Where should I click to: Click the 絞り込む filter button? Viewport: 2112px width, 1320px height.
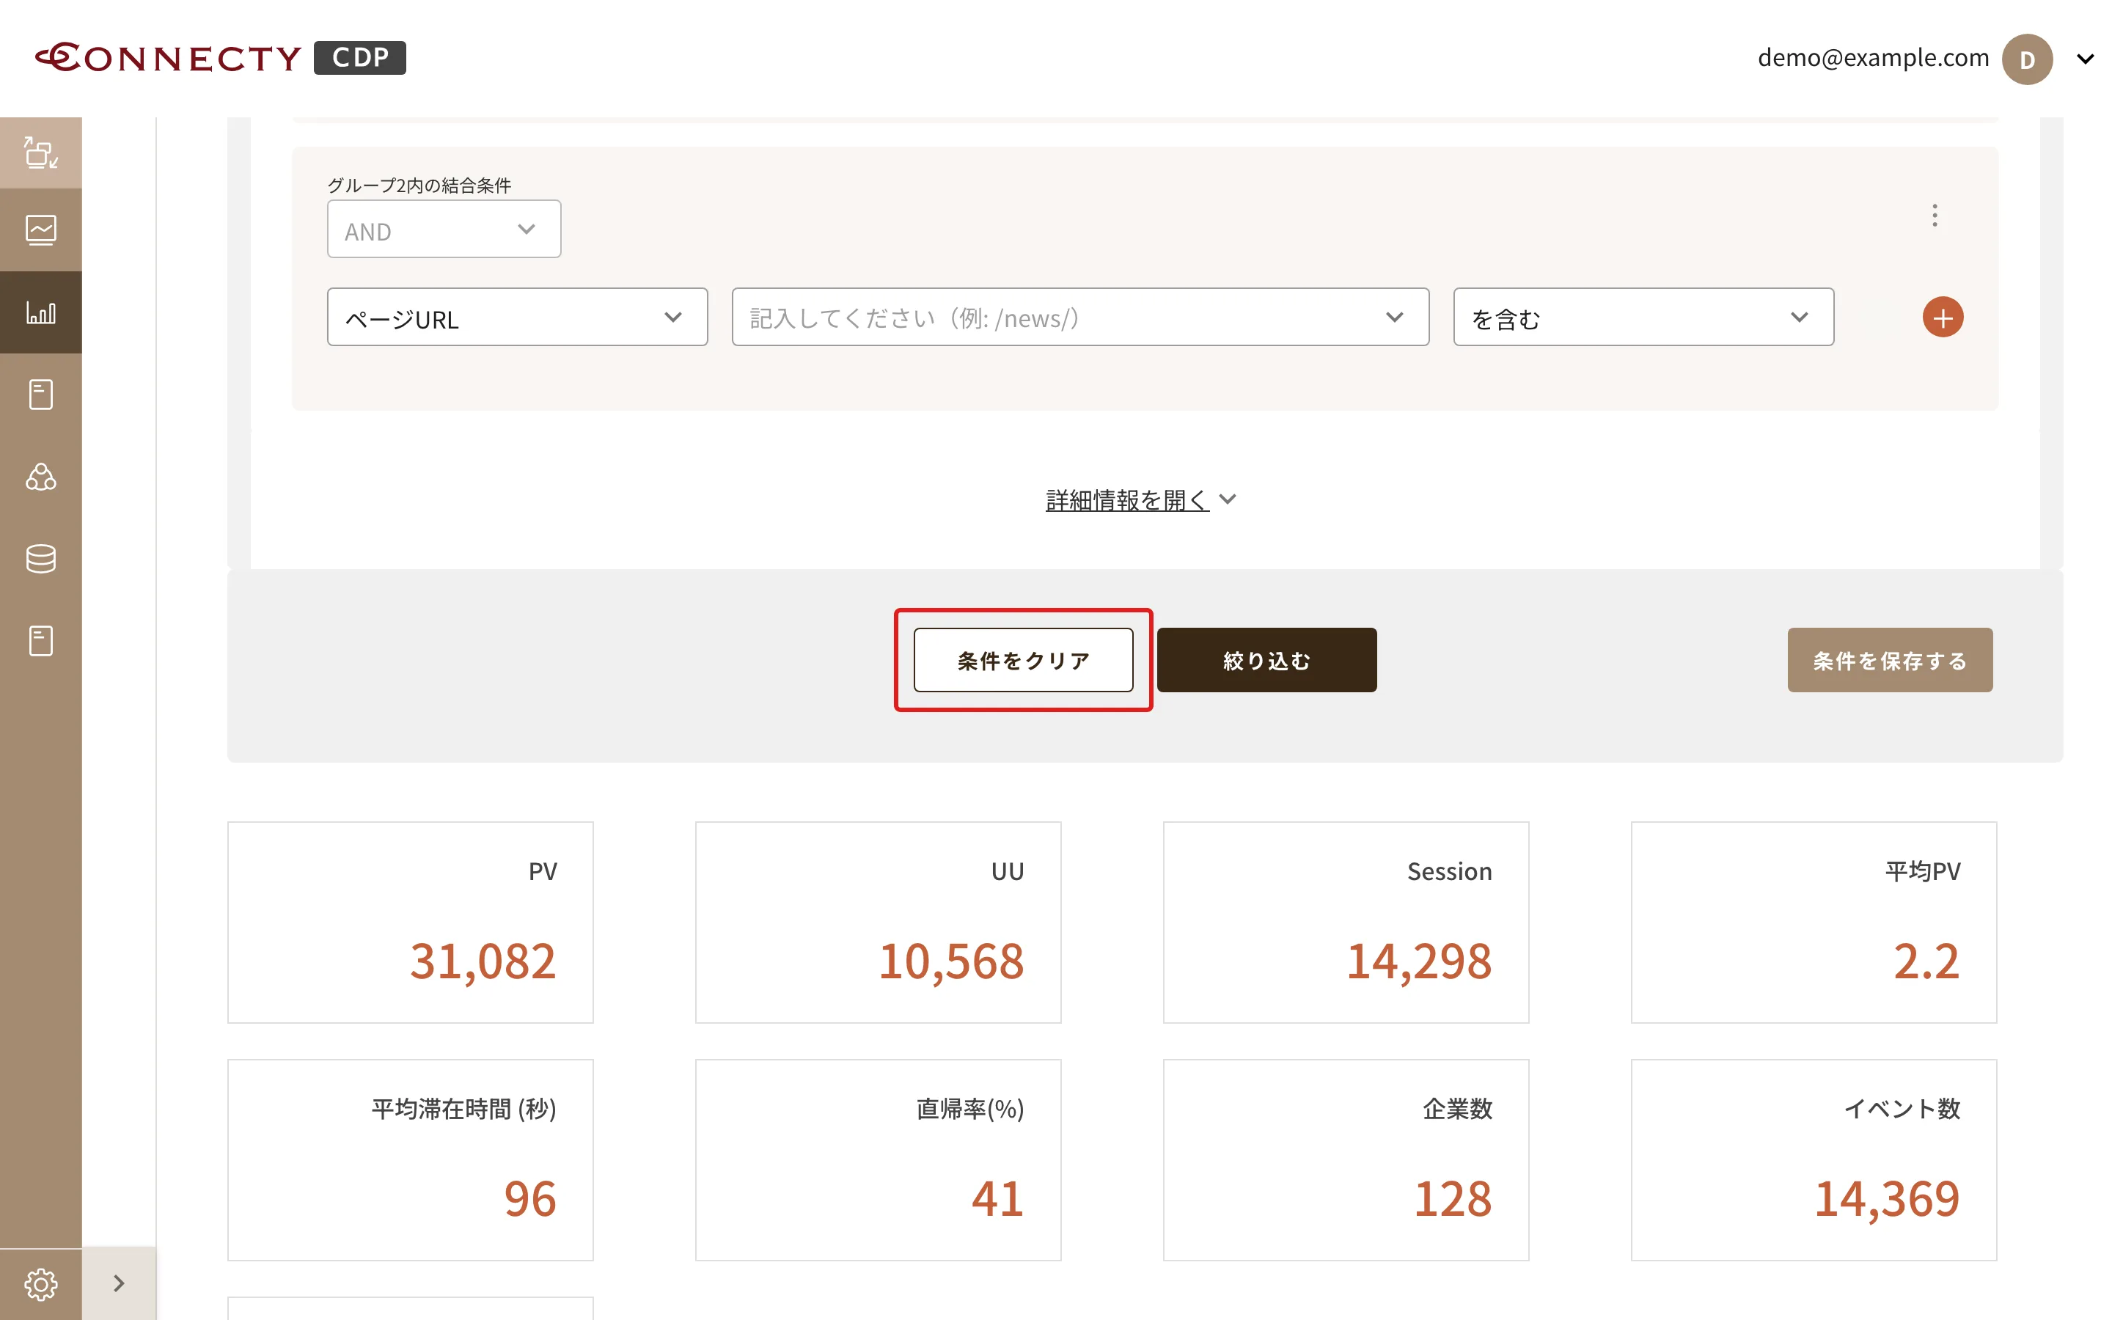(x=1266, y=660)
